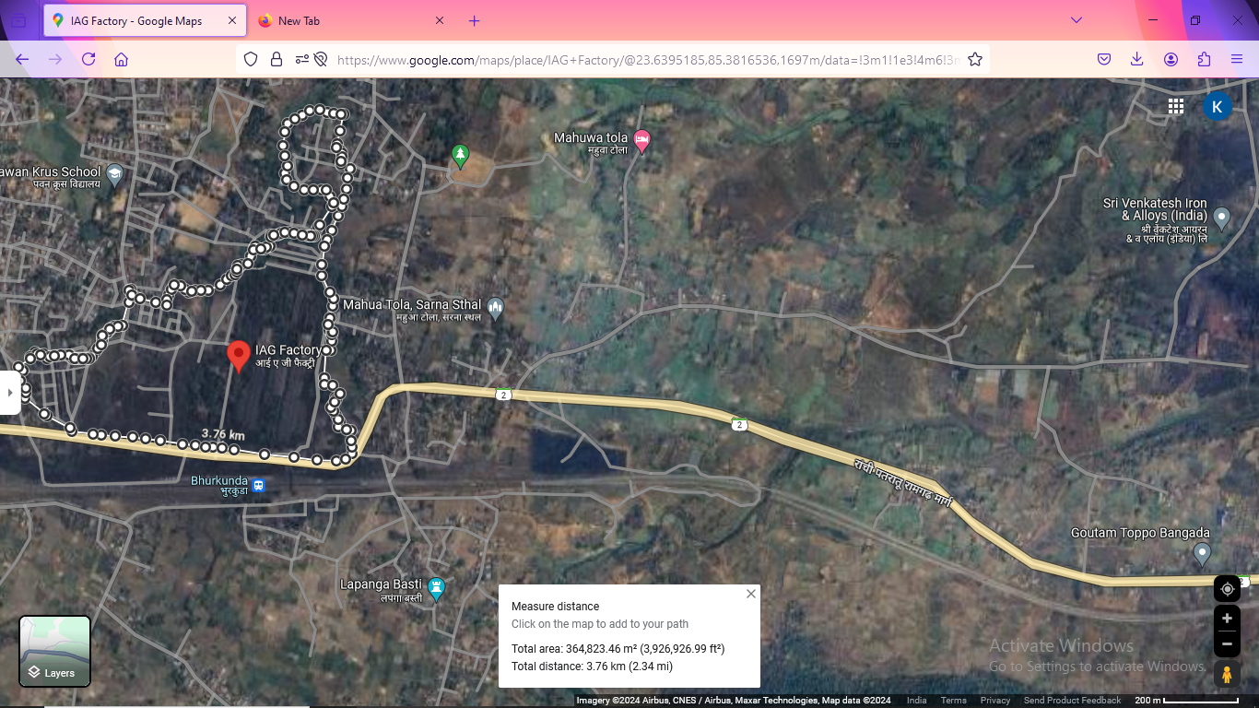Select Pawan Krus School marker
The image size is (1259, 708).
pos(114,174)
